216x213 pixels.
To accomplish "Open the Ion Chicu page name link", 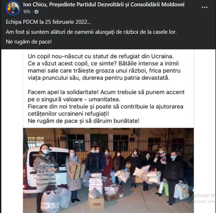I will point(104,4).
